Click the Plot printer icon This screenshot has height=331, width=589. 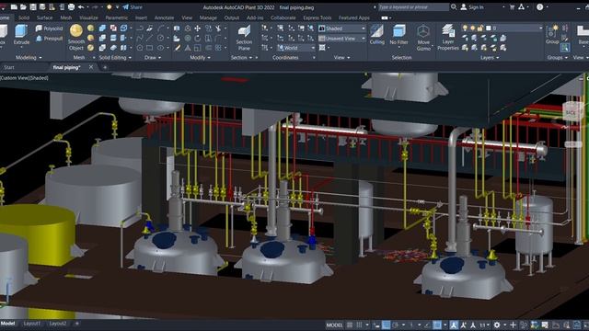[71, 6]
